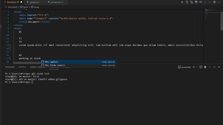The image size is (223, 125).
Task: Open terminal panel ellipsis menu
Action: (210, 67)
